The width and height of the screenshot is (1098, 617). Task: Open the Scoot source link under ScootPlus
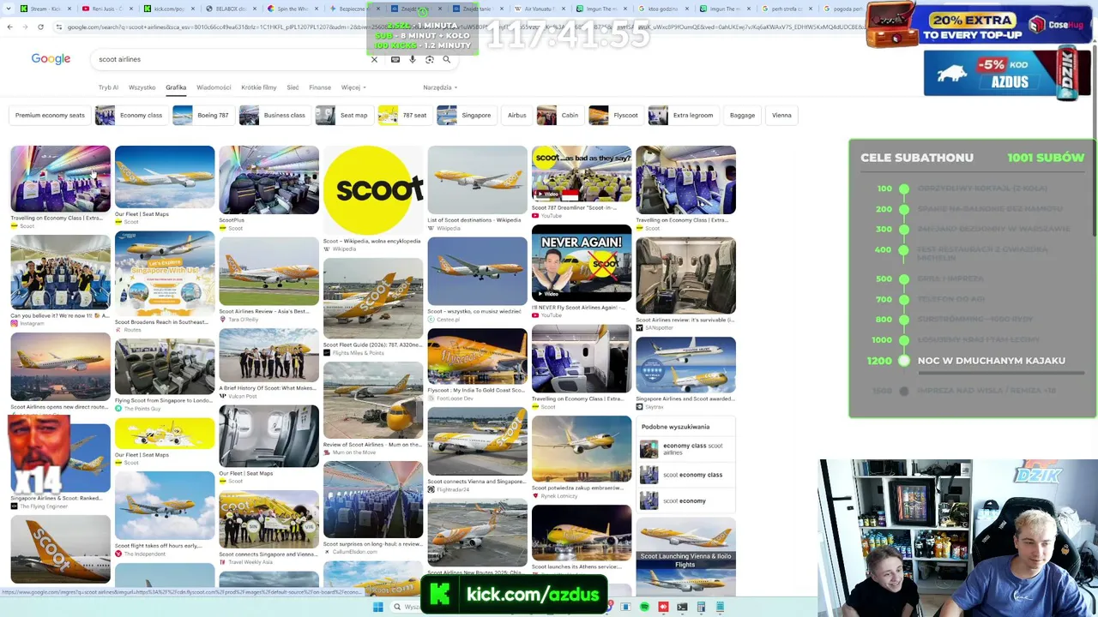coord(232,228)
